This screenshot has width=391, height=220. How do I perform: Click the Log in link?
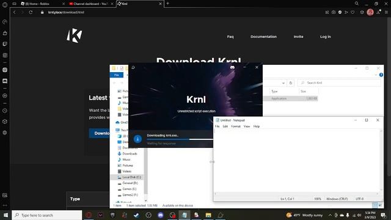326,37
